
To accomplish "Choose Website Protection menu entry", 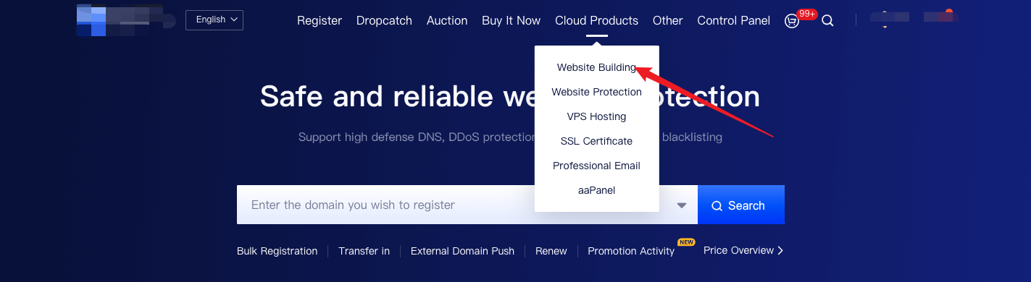I will click(596, 92).
